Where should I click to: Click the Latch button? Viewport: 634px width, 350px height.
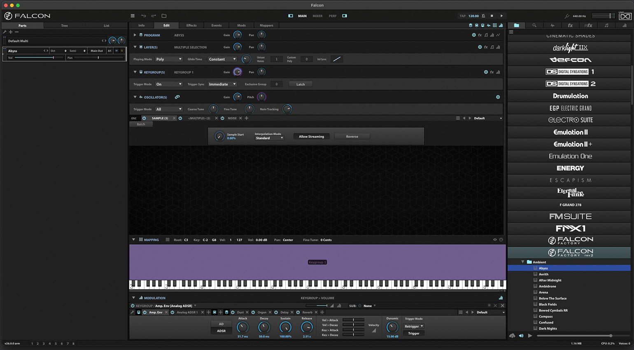pyautogui.click(x=301, y=84)
